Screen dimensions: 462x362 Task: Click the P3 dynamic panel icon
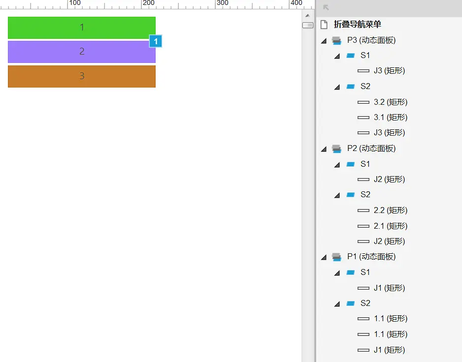click(336, 40)
